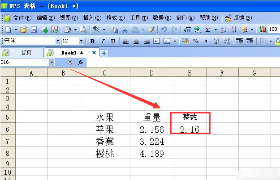The height and width of the screenshot is (180, 280).
Task: Insert a chart with the bar chart icon
Action: coord(263,29)
